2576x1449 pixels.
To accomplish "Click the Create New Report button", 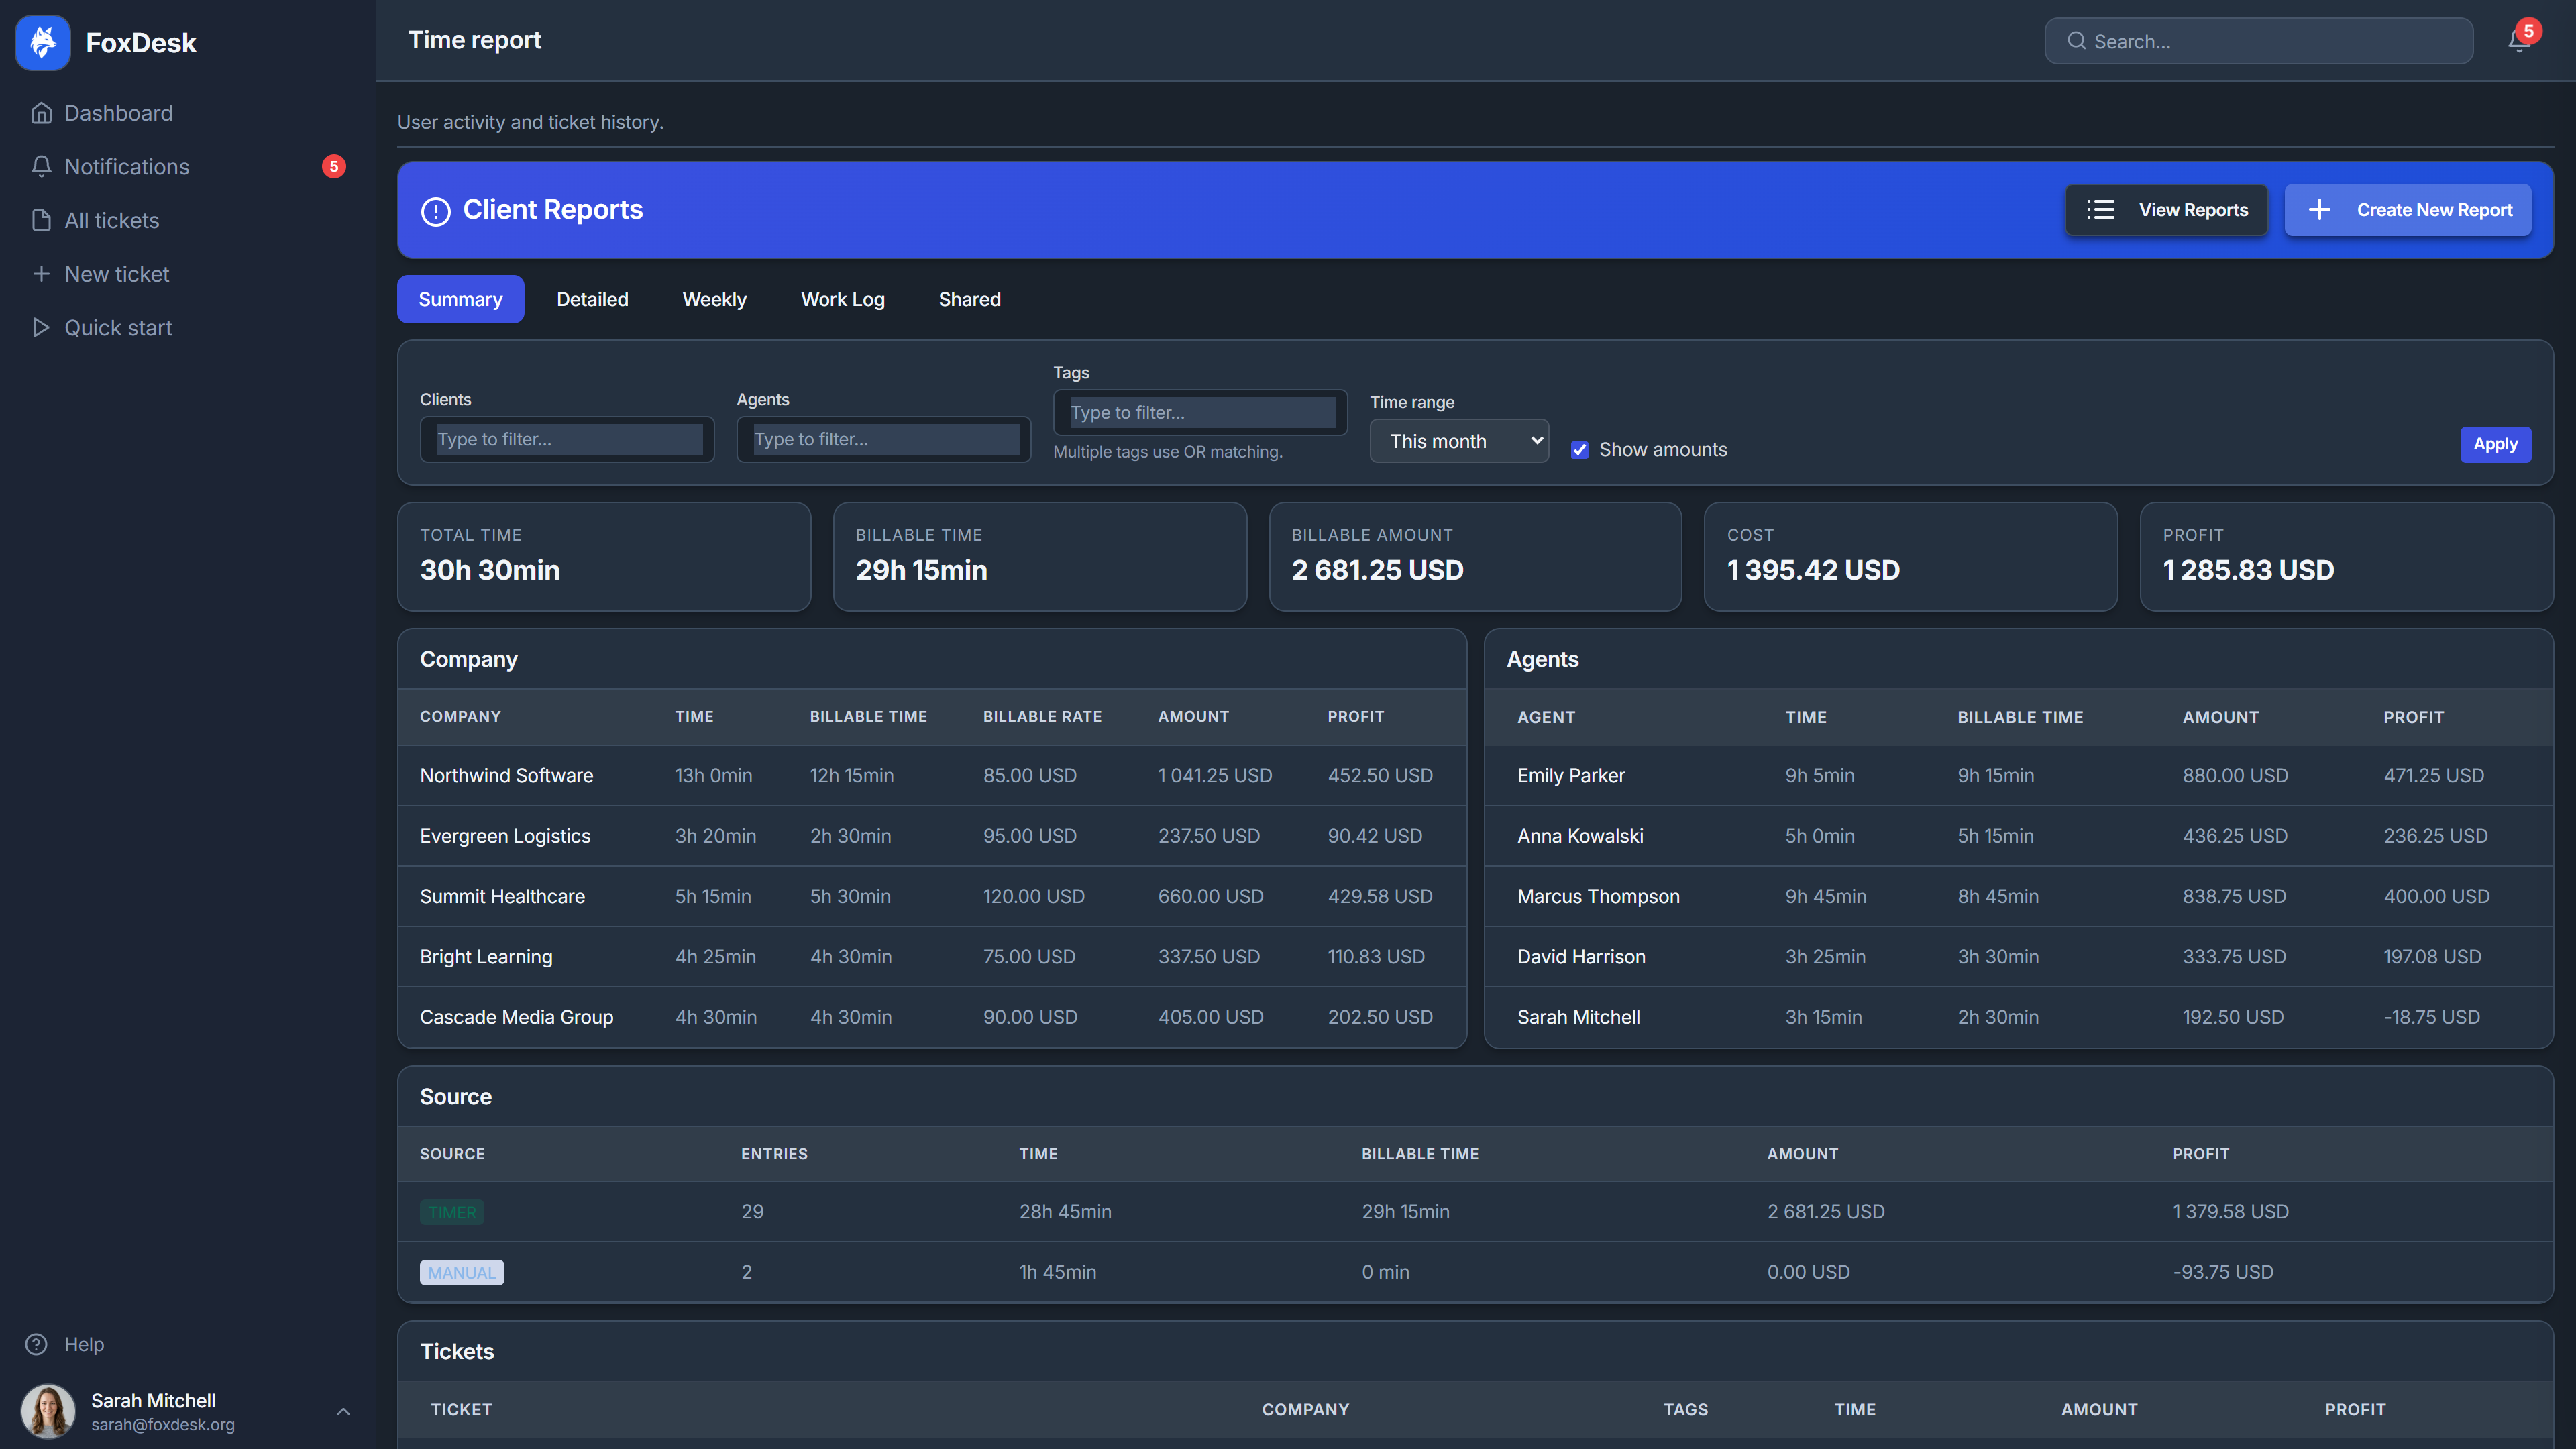I will tap(2407, 210).
